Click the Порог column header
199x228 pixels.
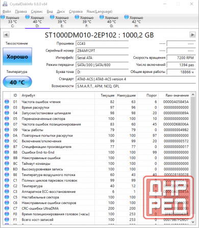(148, 95)
